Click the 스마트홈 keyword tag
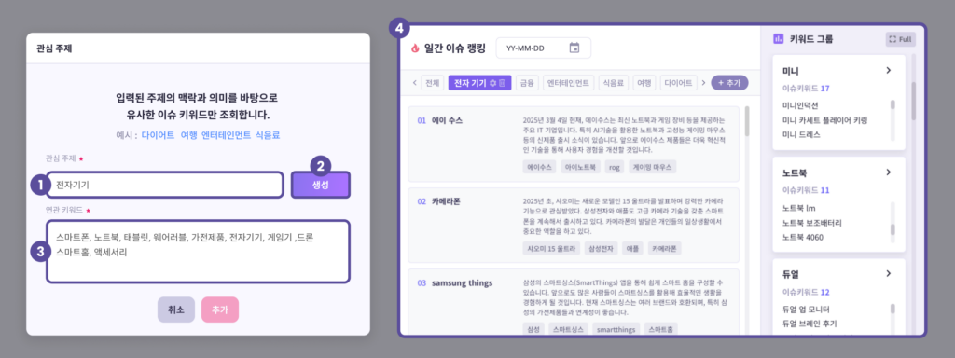The width and height of the screenshot is (955, 358). (661, 329)
